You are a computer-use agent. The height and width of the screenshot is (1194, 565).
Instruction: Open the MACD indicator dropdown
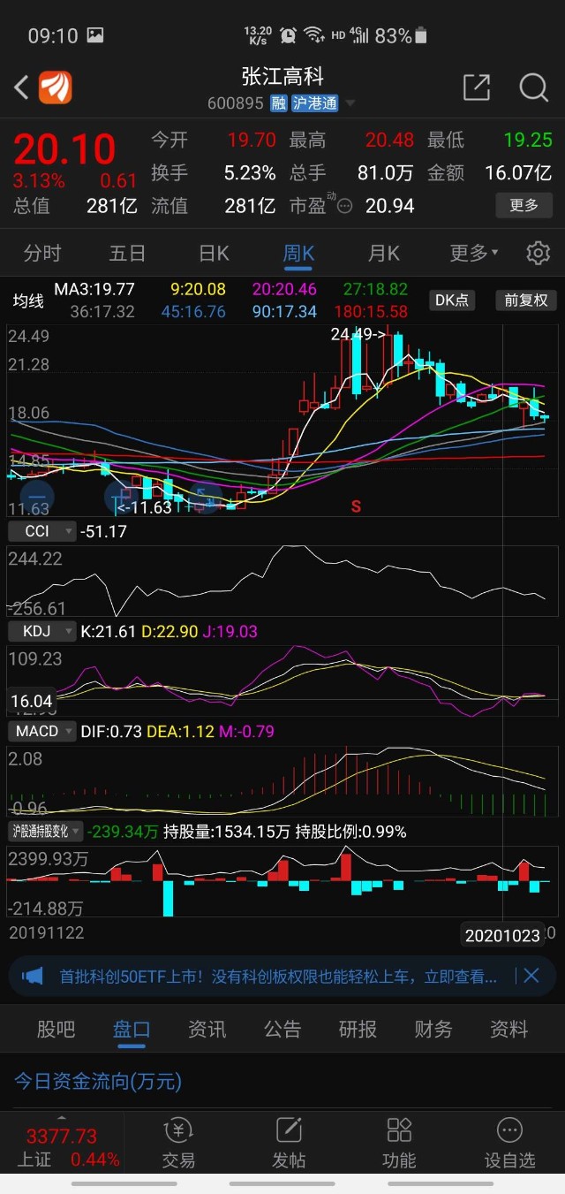[x=45, y=731]
